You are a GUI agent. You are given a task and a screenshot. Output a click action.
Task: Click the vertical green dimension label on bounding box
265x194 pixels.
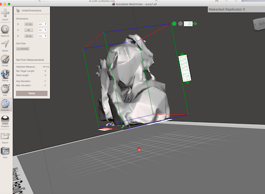point(185,68)
